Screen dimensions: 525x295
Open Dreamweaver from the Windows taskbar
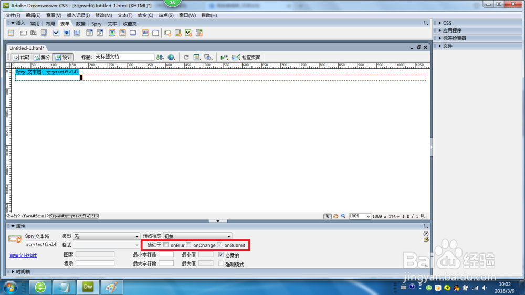pos(88,287)
